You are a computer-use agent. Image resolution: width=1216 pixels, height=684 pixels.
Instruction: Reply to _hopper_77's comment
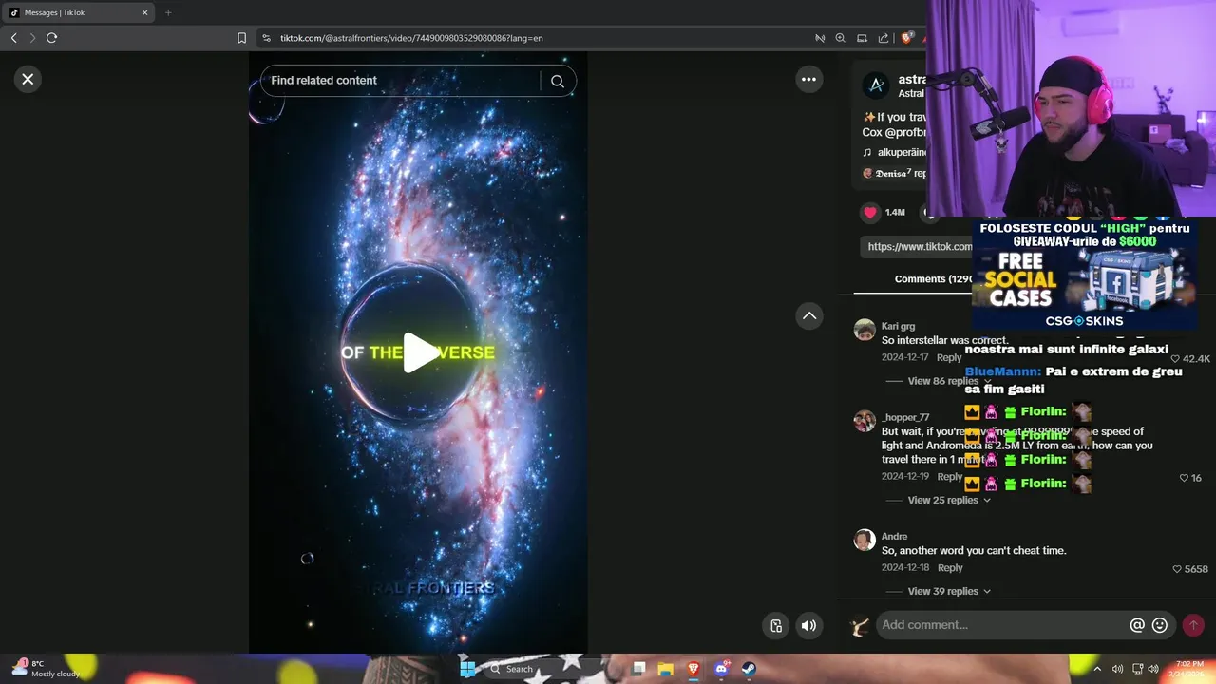(949, 476)
